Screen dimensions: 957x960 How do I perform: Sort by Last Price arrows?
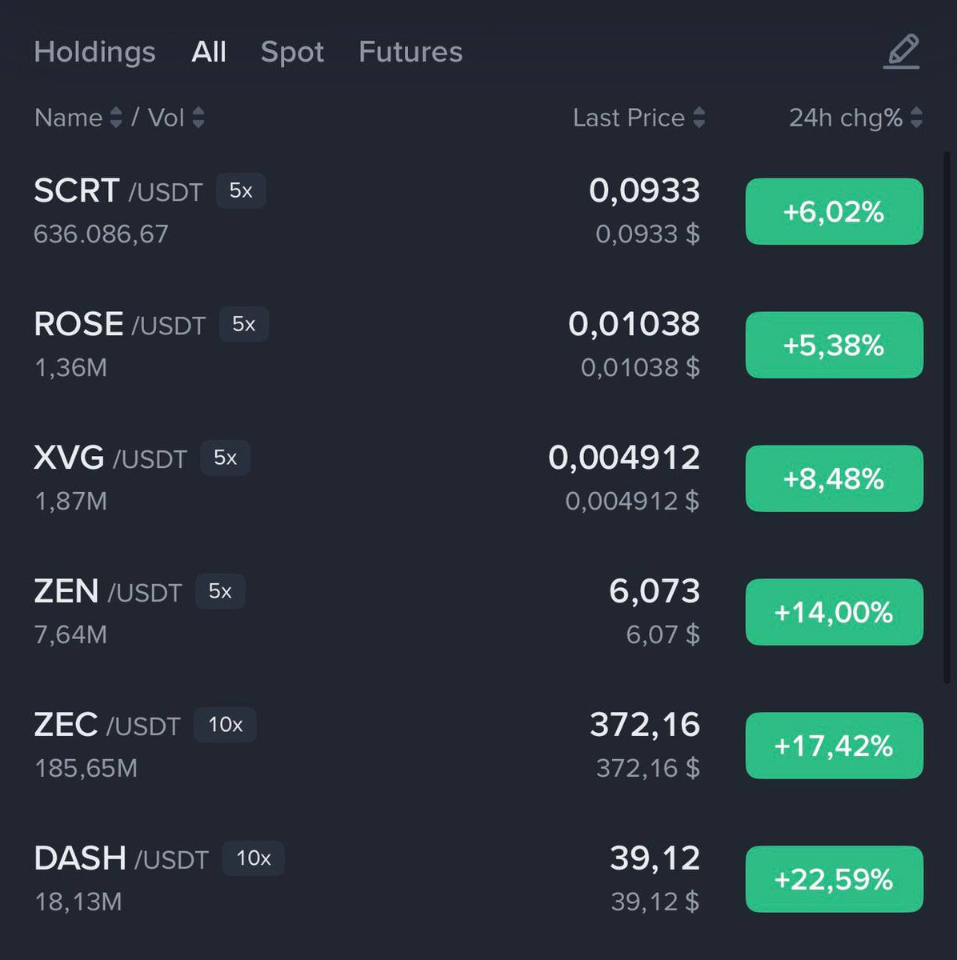coord(699,118)
